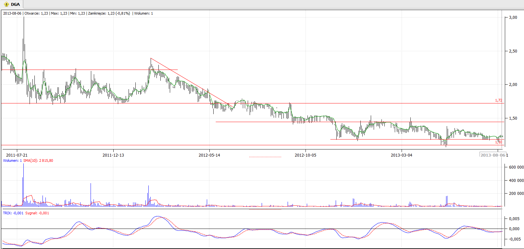The height and width of the screenshot is (249, 524).
Task: Click the 0,005 TRIX axis label
Action: pyautogui.click(x=514, y=219)
